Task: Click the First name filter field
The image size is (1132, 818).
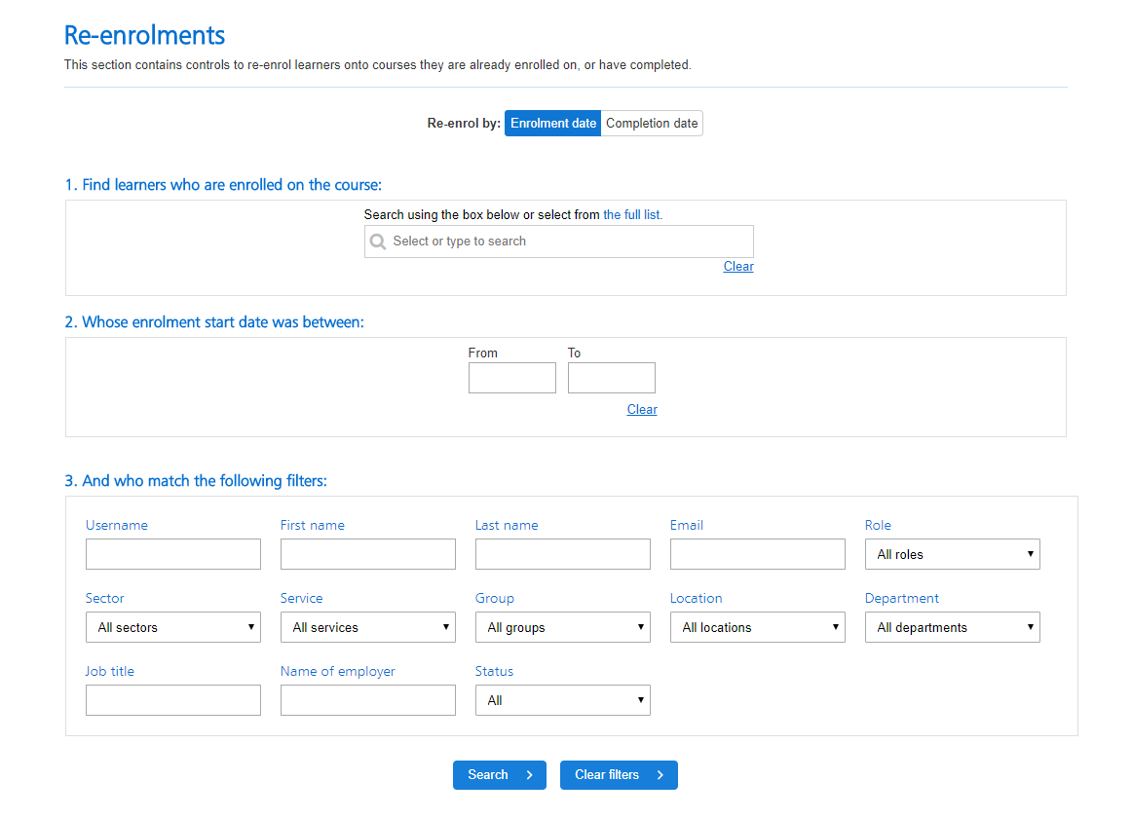Action: point(368,554)
